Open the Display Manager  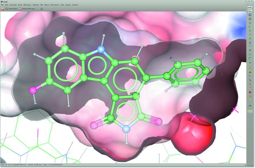click(27, 9)
